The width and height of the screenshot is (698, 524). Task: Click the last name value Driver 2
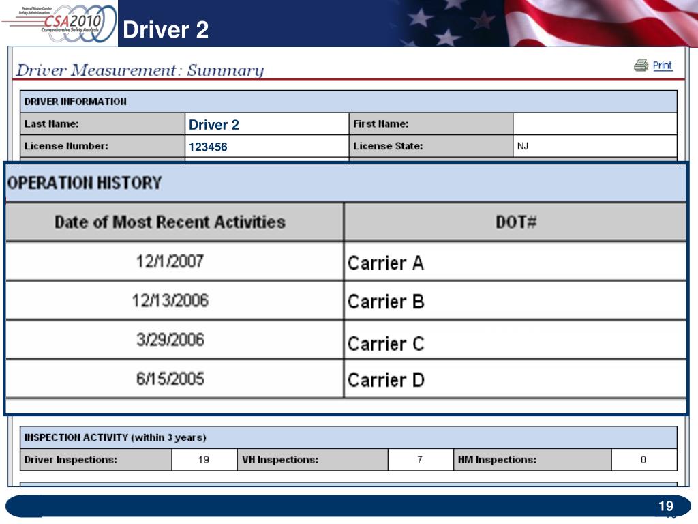point(213,125)
